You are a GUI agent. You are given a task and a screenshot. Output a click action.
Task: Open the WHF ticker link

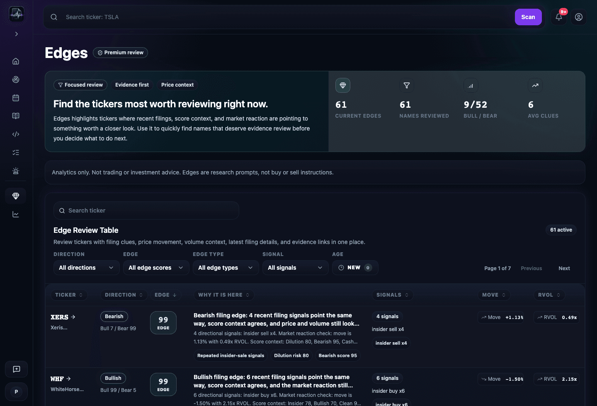pyautogui.click(x=61, y=379)
